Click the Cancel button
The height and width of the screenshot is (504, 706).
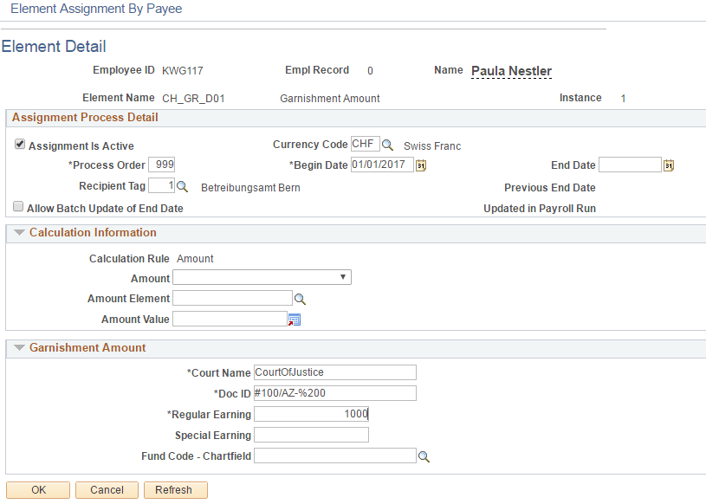click(106, 489)
